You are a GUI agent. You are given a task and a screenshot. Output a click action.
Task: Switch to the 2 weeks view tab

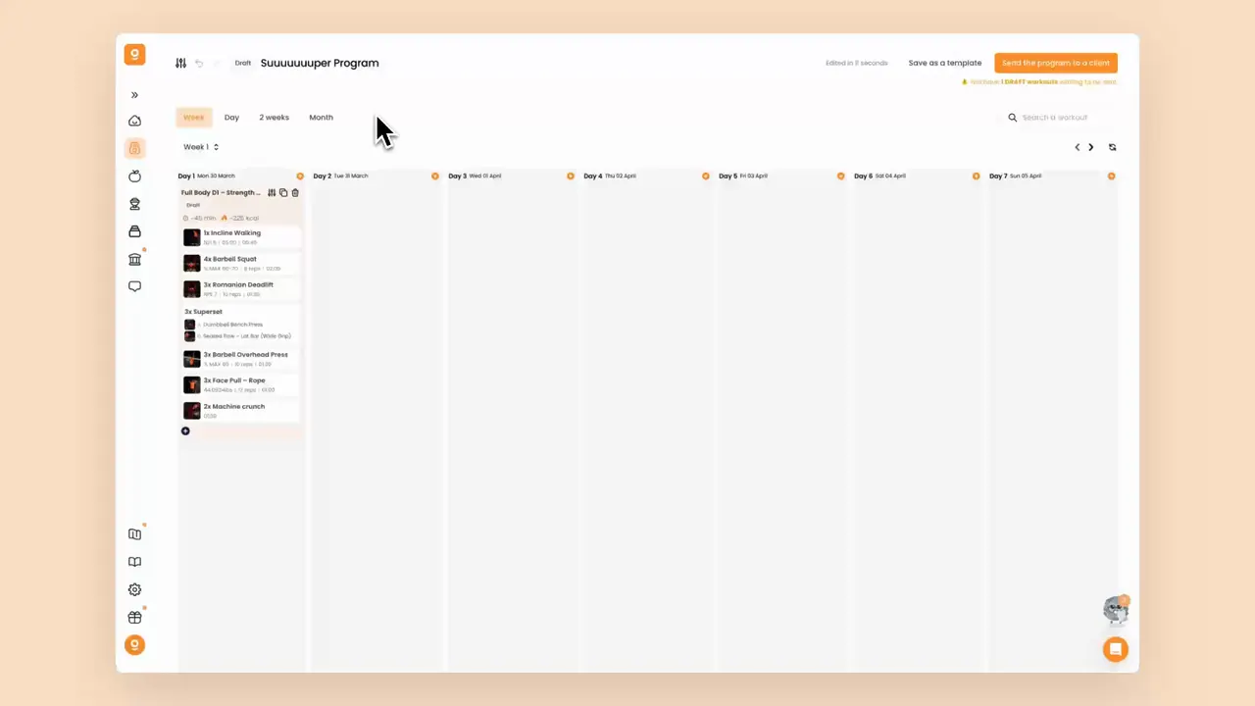click(x=274, y=117)
